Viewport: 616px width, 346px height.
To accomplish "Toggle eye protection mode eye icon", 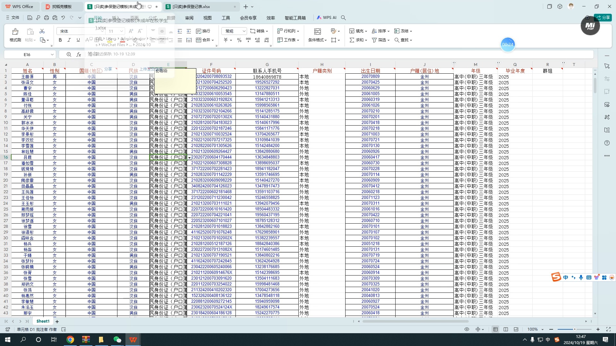I will 467,329.
